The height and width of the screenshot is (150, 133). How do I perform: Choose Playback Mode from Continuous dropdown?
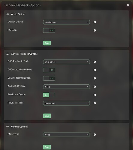coord(66,103)
